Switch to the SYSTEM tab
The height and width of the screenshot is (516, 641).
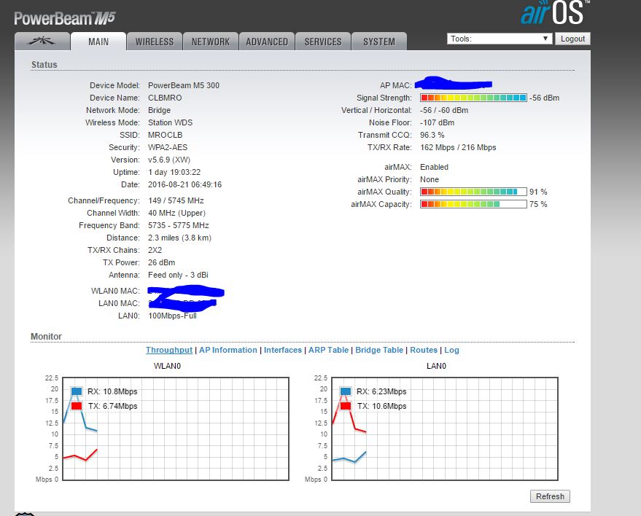click(379, 42)
